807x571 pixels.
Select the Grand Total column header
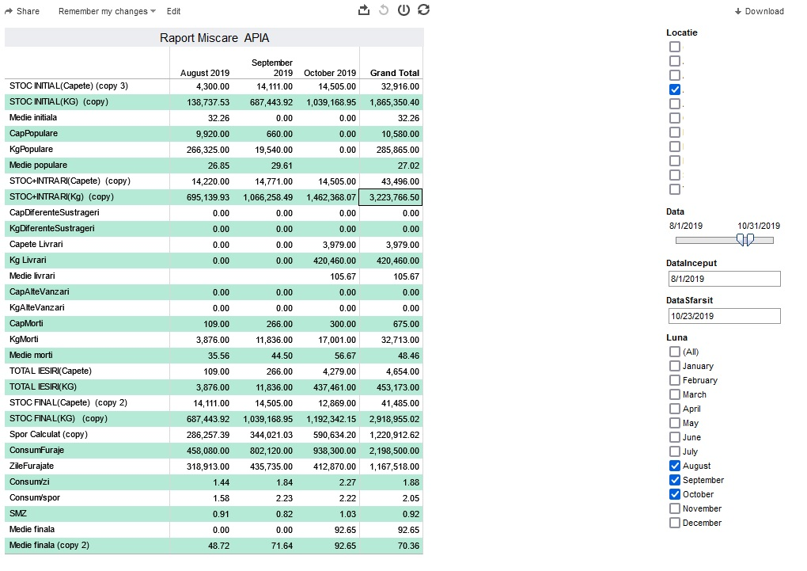[x=394, y=73]
